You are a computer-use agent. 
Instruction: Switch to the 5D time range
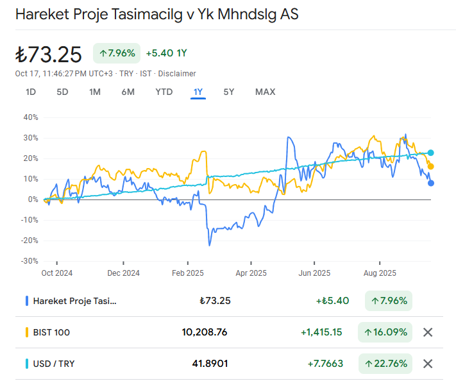(x=62, y=92)
